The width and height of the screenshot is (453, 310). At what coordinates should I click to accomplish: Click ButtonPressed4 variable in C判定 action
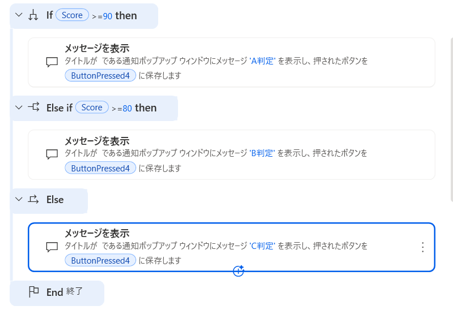(x=100, y=261)
